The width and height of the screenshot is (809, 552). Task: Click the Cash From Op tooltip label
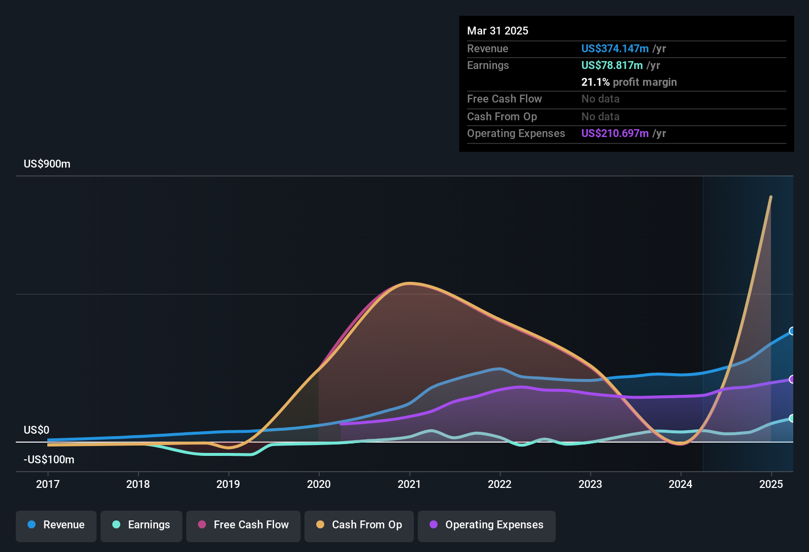(x=502, y=116)
